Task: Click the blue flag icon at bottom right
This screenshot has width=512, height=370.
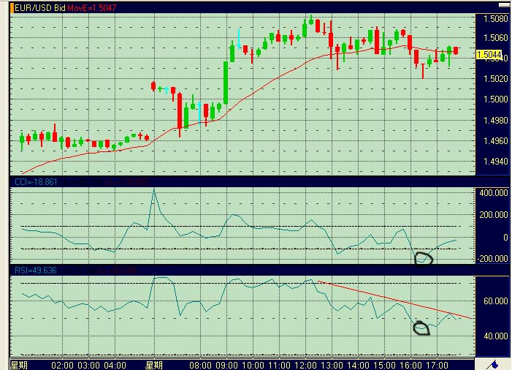Action: [x=493, y=364]
